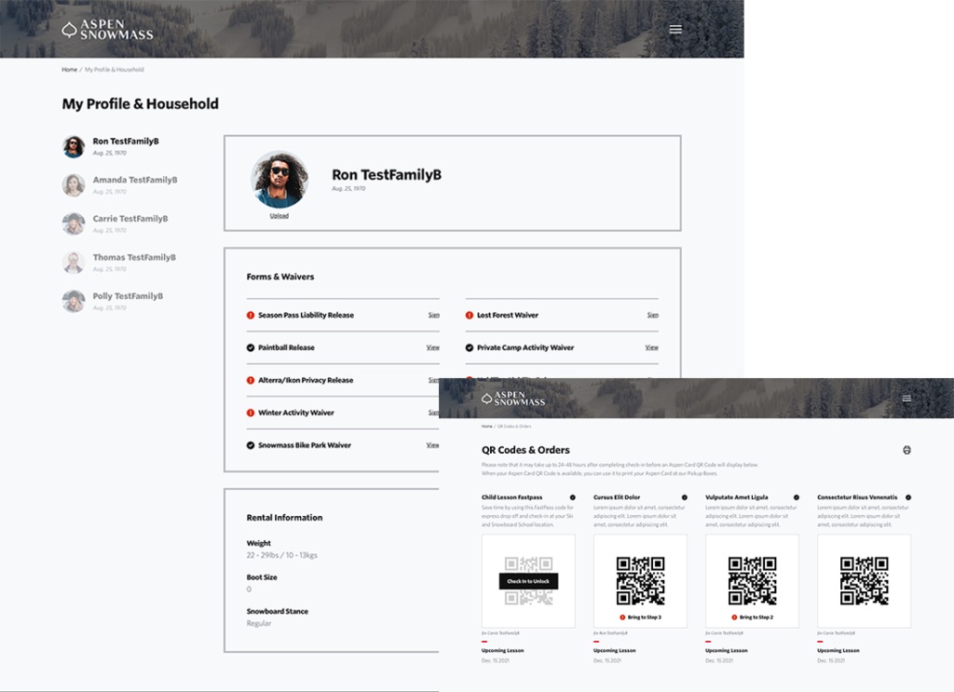
Task: Click the print icon beside QR Codes & Orders
Action: pos(906,450)
